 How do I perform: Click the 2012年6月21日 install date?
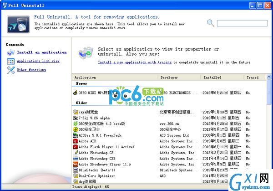(222, 93)
